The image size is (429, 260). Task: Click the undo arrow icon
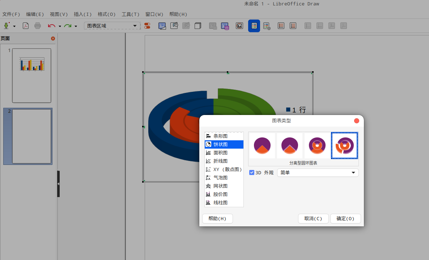[x=51, y=26]
